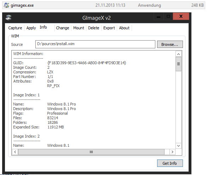Click the 18286 folders value
The height and width of the screenshot is (175, 207).
(x=52, y=122)
